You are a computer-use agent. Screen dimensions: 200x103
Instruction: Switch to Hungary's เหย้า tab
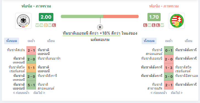(169, 41)
